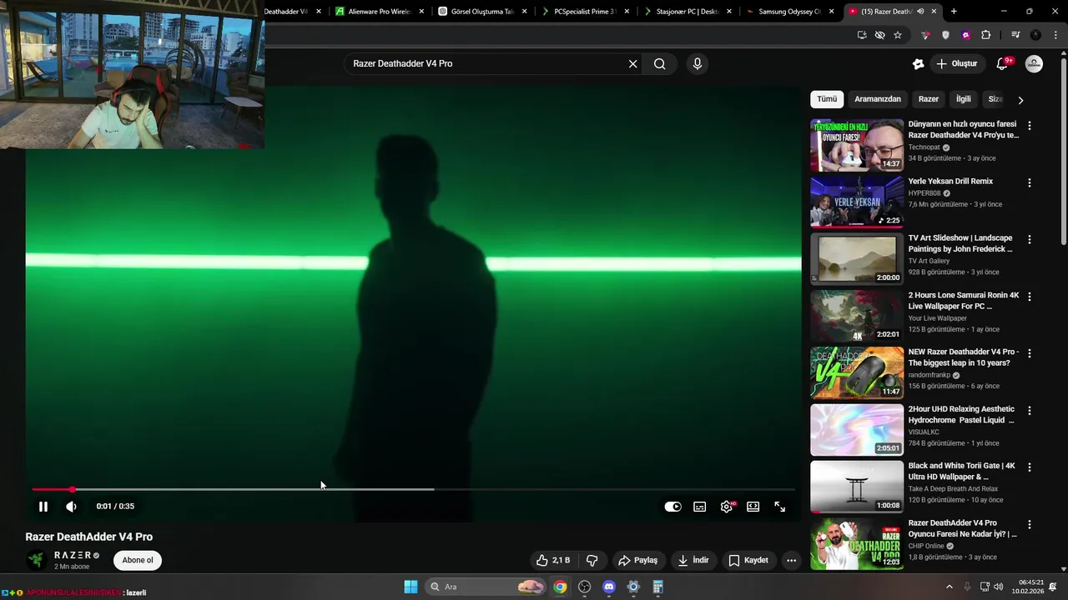Open YouTube notifications bell
This screenshot has width=1068, height=600.
(1002, 63)
